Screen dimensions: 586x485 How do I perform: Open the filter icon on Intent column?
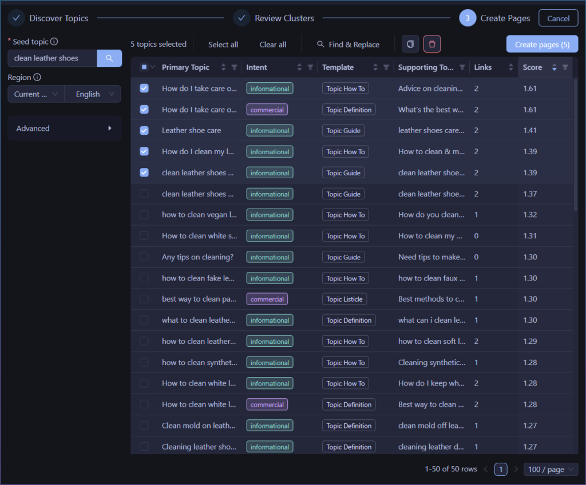point(310,67)
